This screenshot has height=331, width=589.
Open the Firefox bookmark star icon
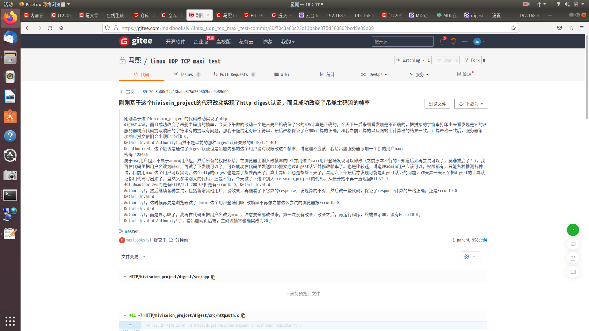click(513, 28)
